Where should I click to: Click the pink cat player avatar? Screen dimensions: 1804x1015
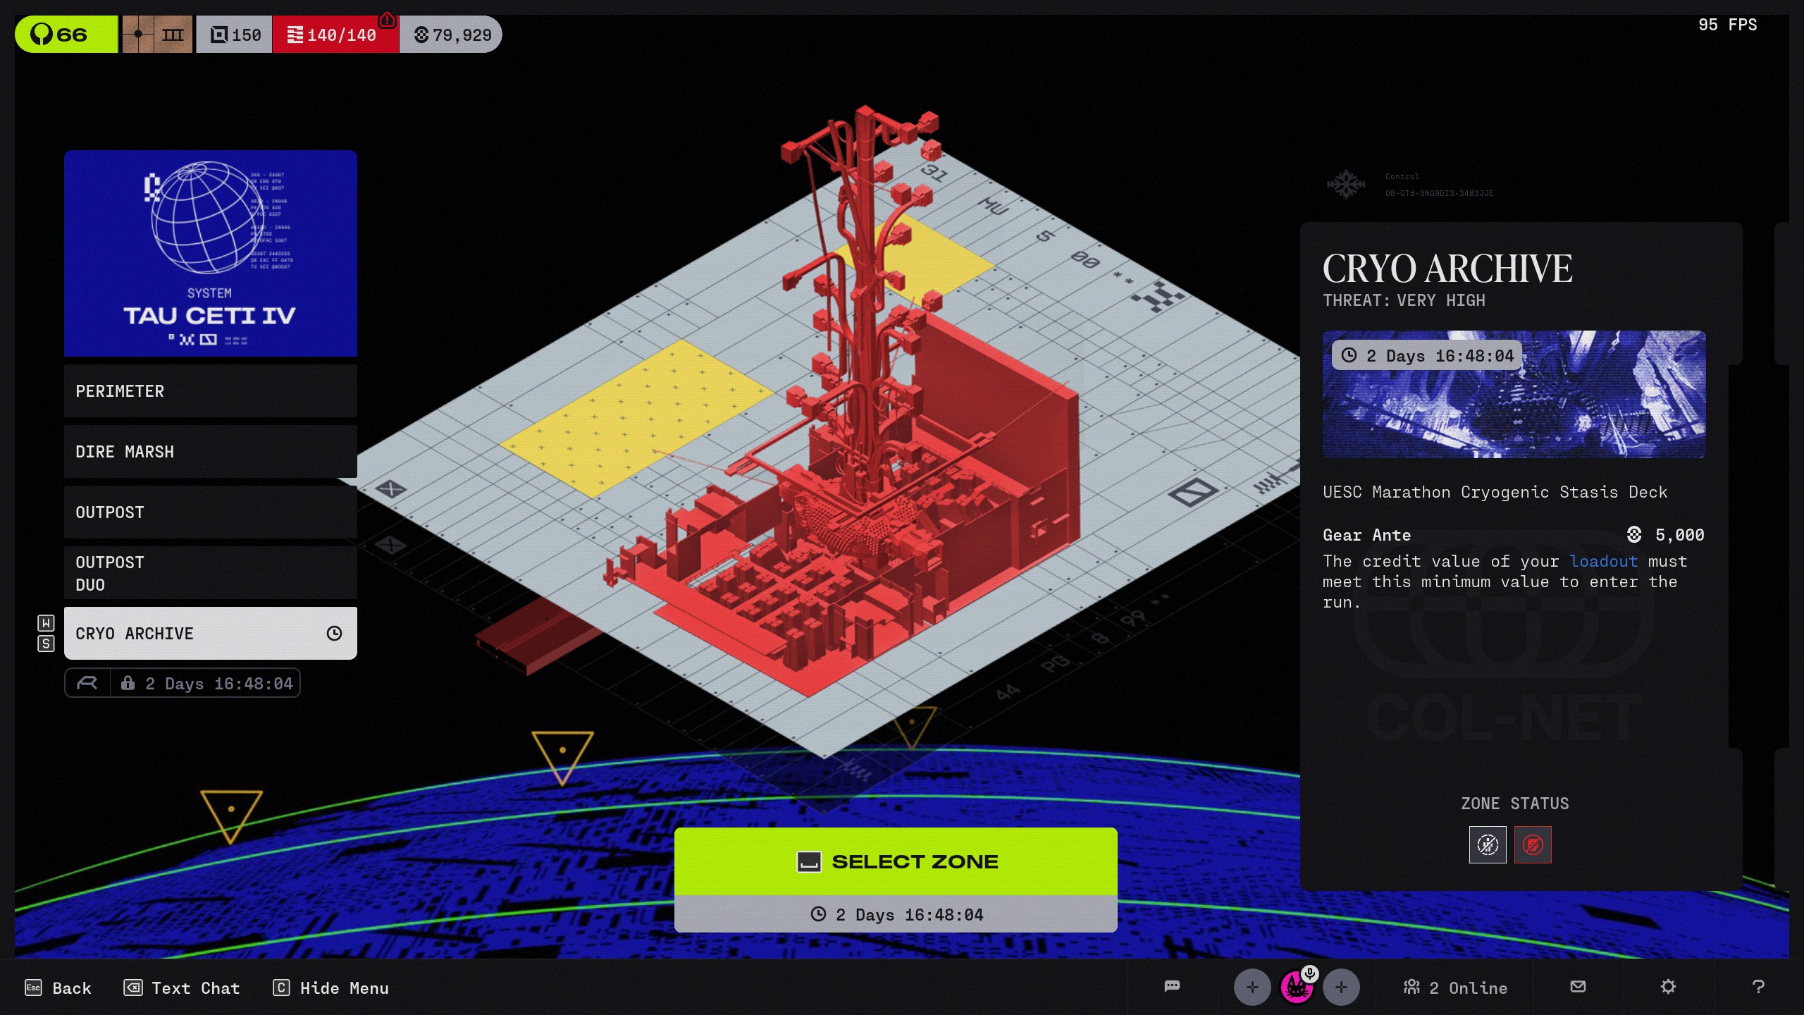(x=1296, y=988)
